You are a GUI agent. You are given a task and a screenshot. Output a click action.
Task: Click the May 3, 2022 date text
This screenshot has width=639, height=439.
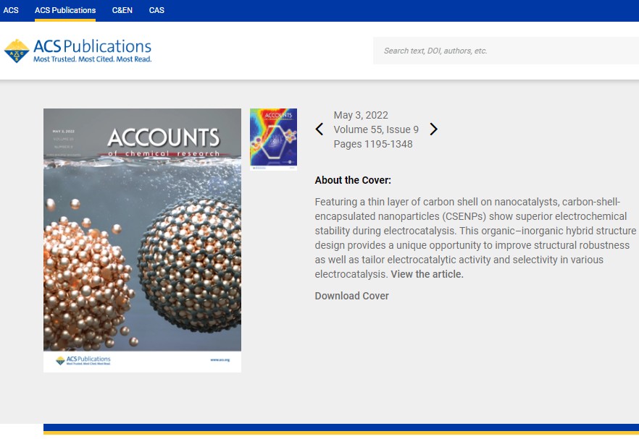pos(361,115)
